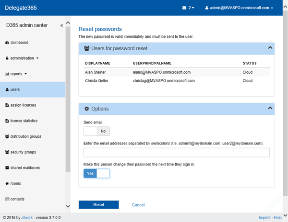The width and height of the screenshot is (288, 222).
Task: Click the email addresses input field
Action: point(176,153)
